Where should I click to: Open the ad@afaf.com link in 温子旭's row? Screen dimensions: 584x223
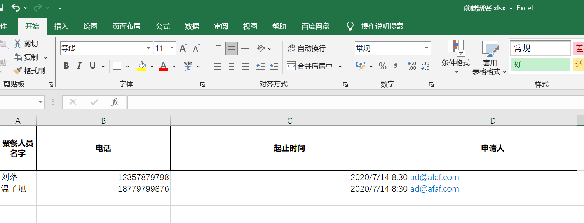(435, 189)
